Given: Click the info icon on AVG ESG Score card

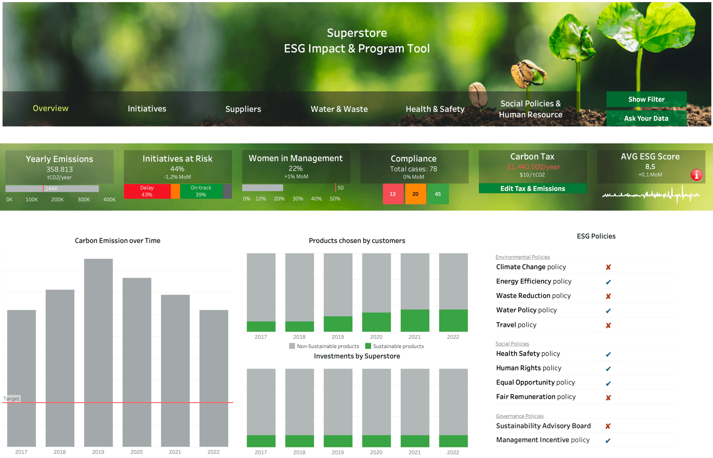Looking at the screenshot, I should click(x=696, y=175).
